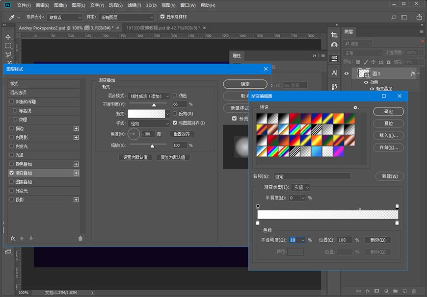Select the Polygonal Lasso tool
Viewport: 427px width, 297px height.
8,54
